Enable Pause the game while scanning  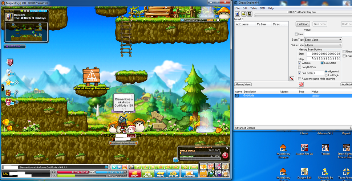[x=299, y=79]
